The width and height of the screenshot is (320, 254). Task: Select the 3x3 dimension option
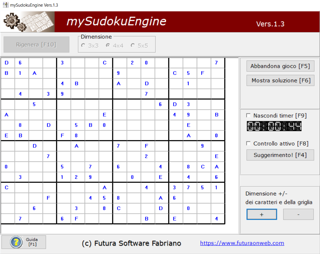click(x=83, y=45)
